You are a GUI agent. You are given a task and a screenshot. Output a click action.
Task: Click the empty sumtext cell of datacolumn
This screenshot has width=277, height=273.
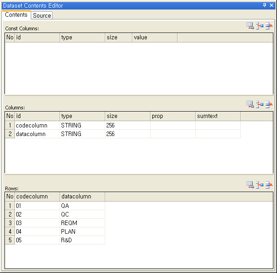pyautogui.click(x=218, y=134)
